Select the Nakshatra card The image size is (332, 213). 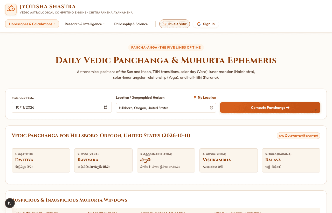click(x=166, y=160)
